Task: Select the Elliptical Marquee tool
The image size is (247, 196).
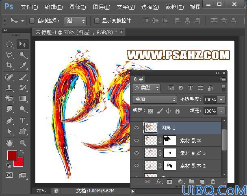Action: point(9,44)
